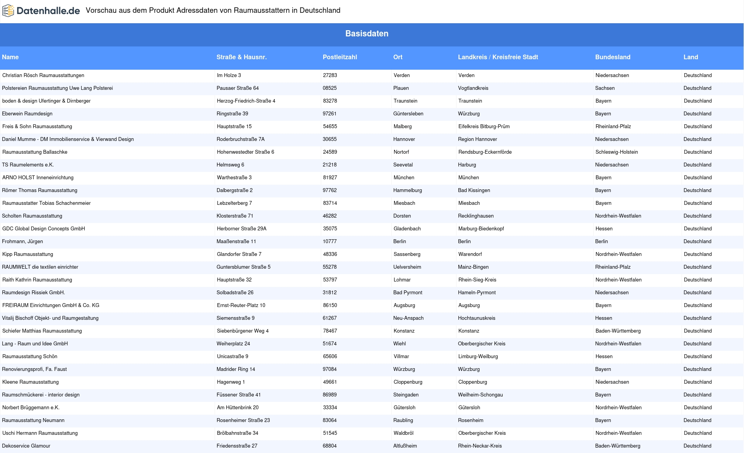The height and width of the screenshot is (453, 744).
Task: Select Roderbruchstraße 7A address
Action: click(x=241, y=139)
